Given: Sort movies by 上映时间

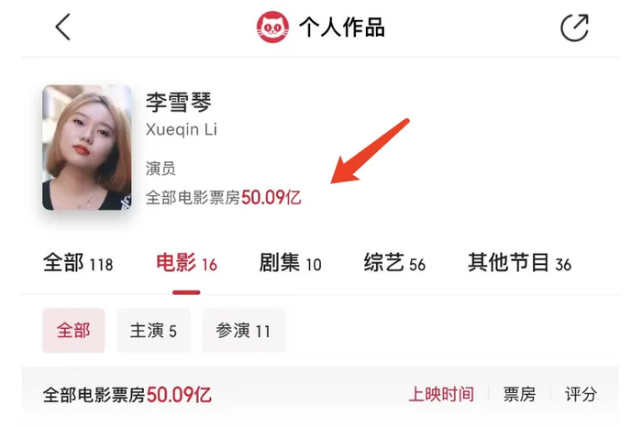Looking at the screenshot, I should pyautogui.click(x=441, y=394).
